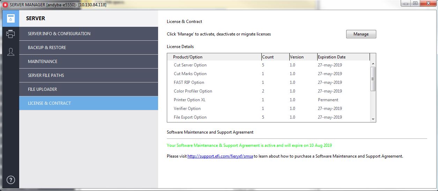The image size is (438, 191).
Task: Select the Maintenance menu item
Action: click(x=89, y=62)
